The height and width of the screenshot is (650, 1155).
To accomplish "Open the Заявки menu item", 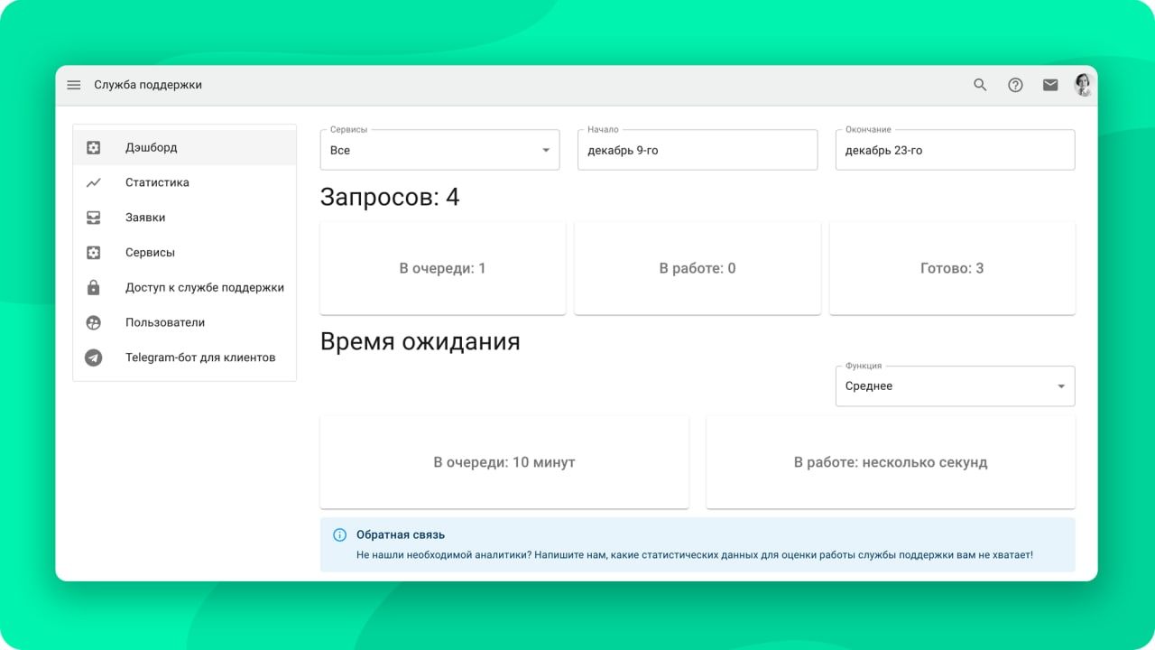I will [184, 218].
